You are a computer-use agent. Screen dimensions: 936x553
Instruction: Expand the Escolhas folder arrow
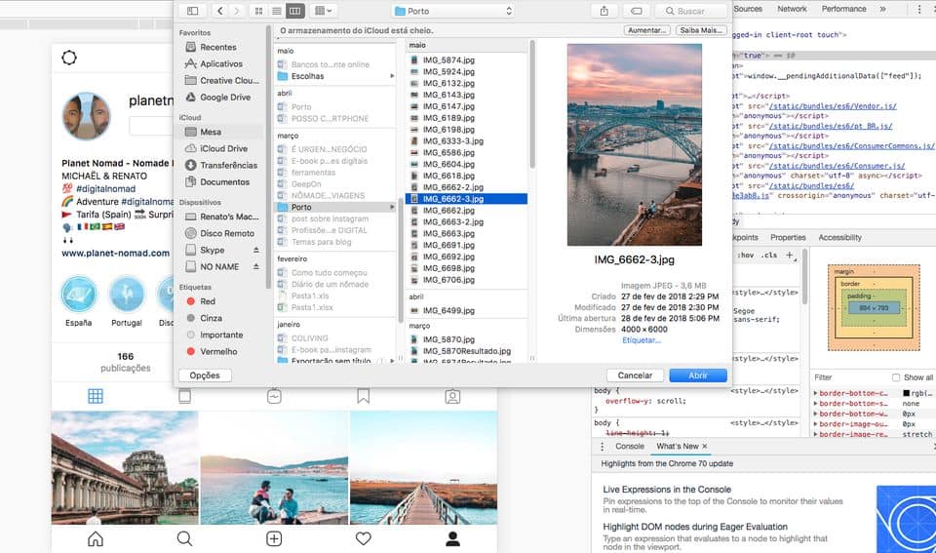(392, 76)
